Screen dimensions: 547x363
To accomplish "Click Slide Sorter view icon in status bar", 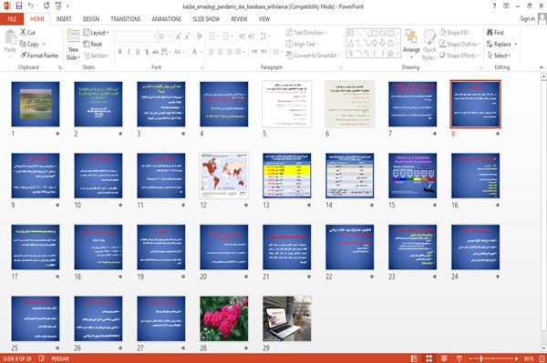I will click(429, 358).
